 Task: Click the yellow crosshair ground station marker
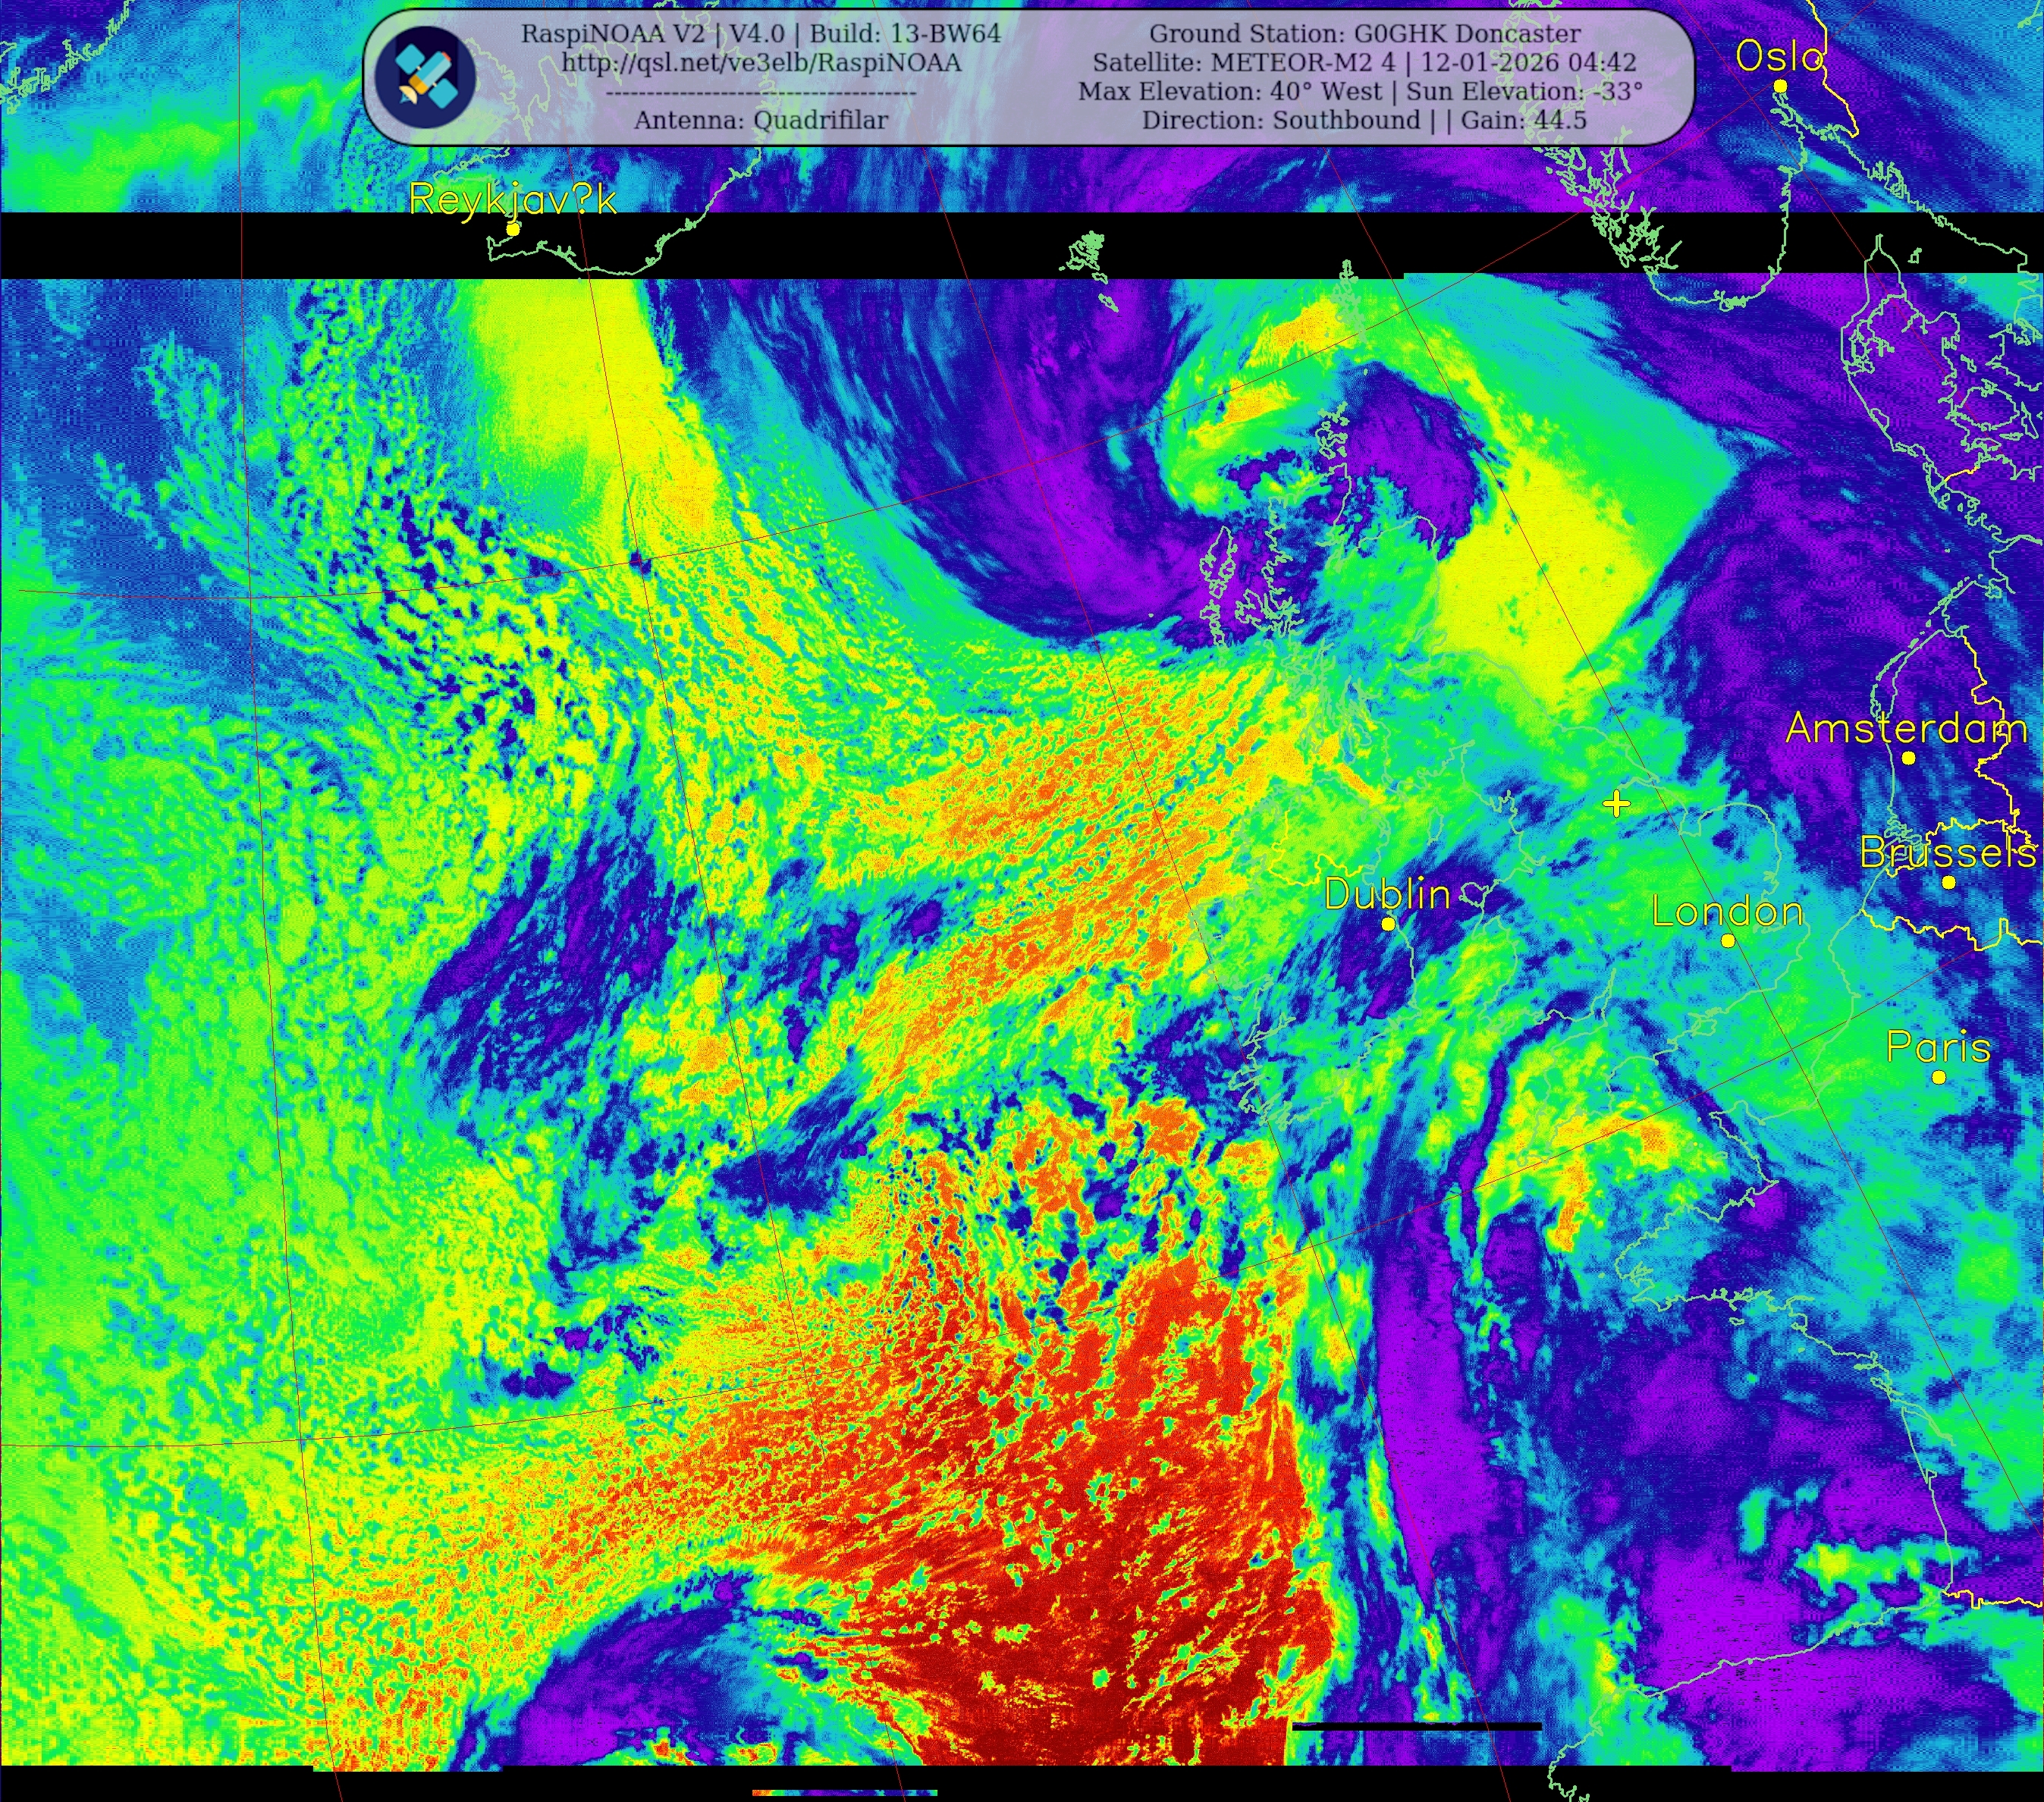(x=1616, y=803)
